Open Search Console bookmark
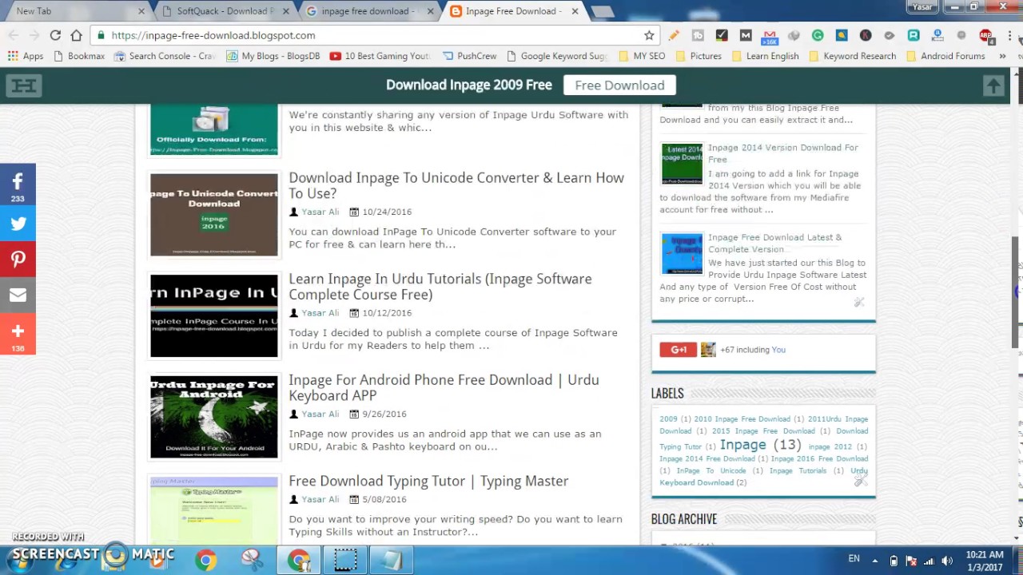Image resolution: width=1023 pixels, height=575 pixels. pyautogui.click(x=165, y=56)
